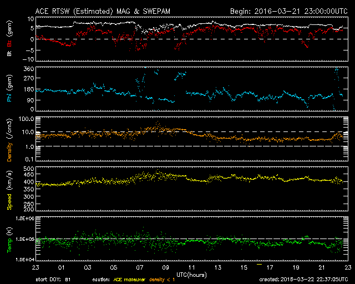Click the '450' tick on the Speed axis
The height and width of the screenshot is (284, 355).
coord(29,175)
